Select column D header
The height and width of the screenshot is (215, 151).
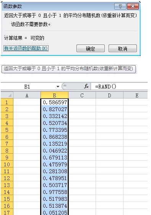[109, 95]
